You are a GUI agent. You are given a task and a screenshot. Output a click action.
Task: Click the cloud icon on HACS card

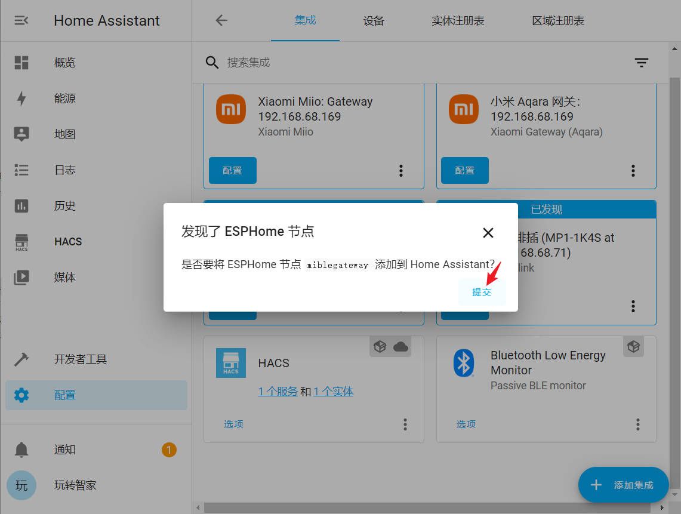pyautogui.click(x=400, y=346)
